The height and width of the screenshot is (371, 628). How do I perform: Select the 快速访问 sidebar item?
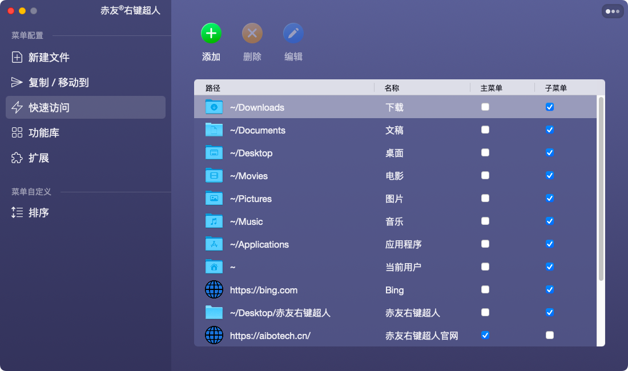85,107
